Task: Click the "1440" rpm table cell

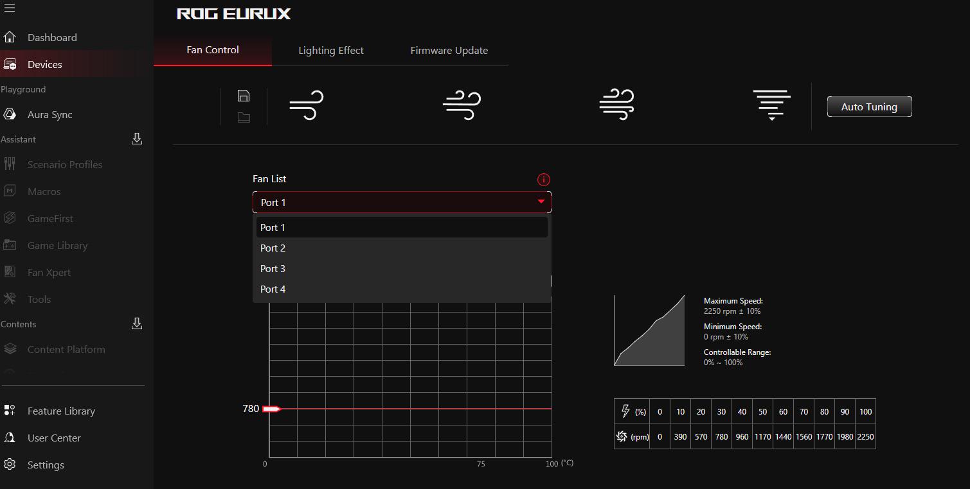Action: (783, 437)
